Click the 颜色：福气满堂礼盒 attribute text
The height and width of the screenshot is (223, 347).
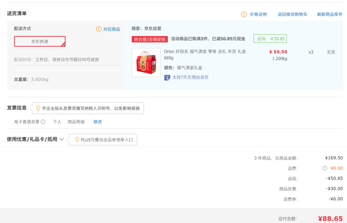pos(183,68)
